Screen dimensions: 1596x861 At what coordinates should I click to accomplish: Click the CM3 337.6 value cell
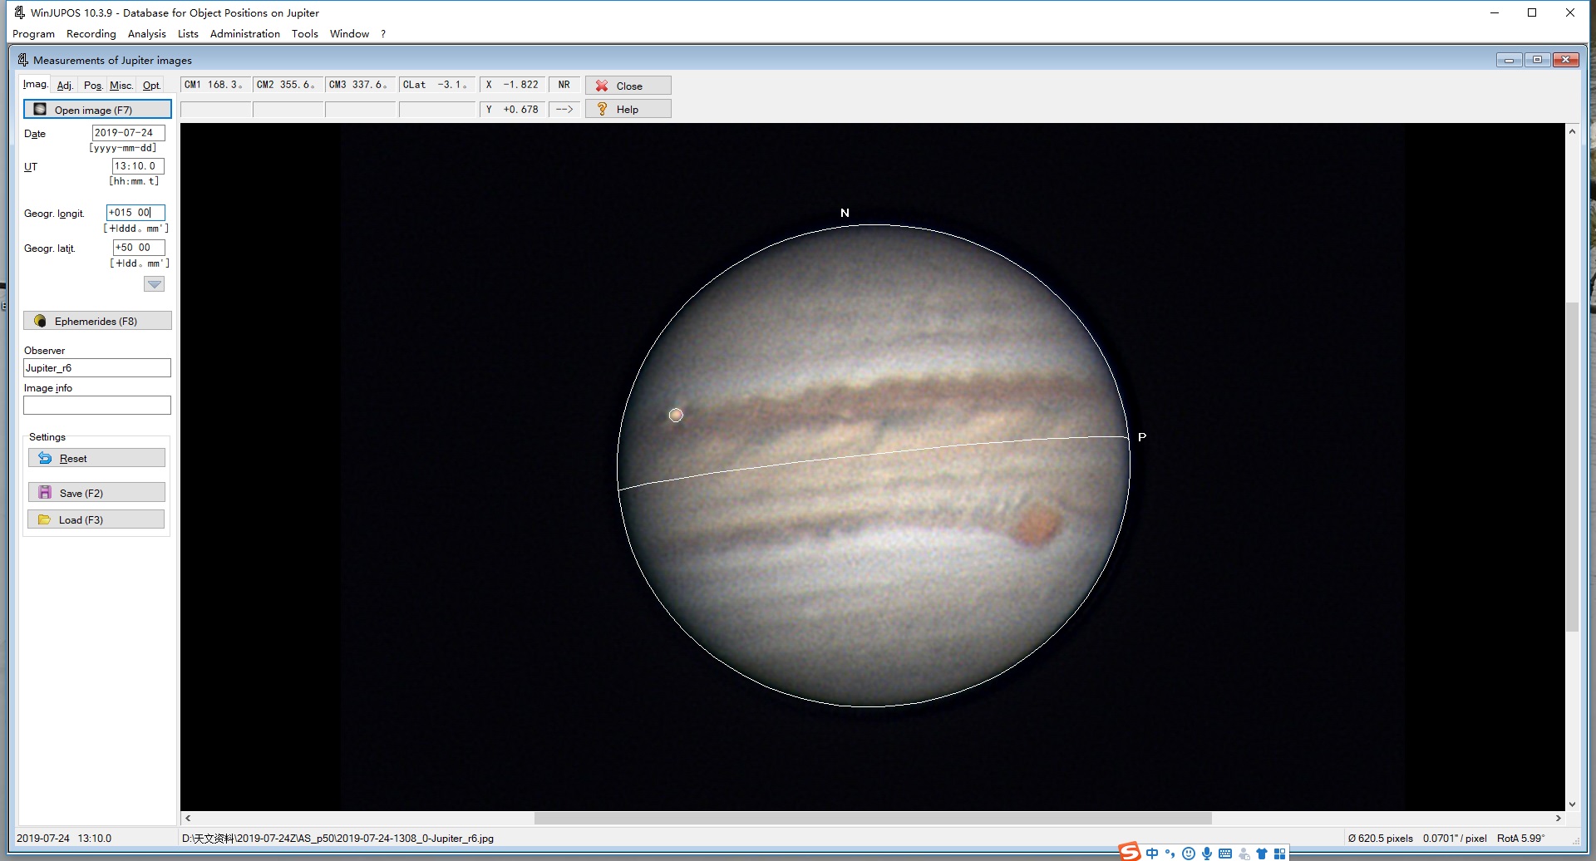[360, 85]
